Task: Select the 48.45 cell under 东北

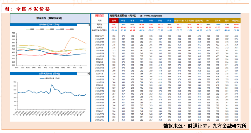Action: coord(132,30)
